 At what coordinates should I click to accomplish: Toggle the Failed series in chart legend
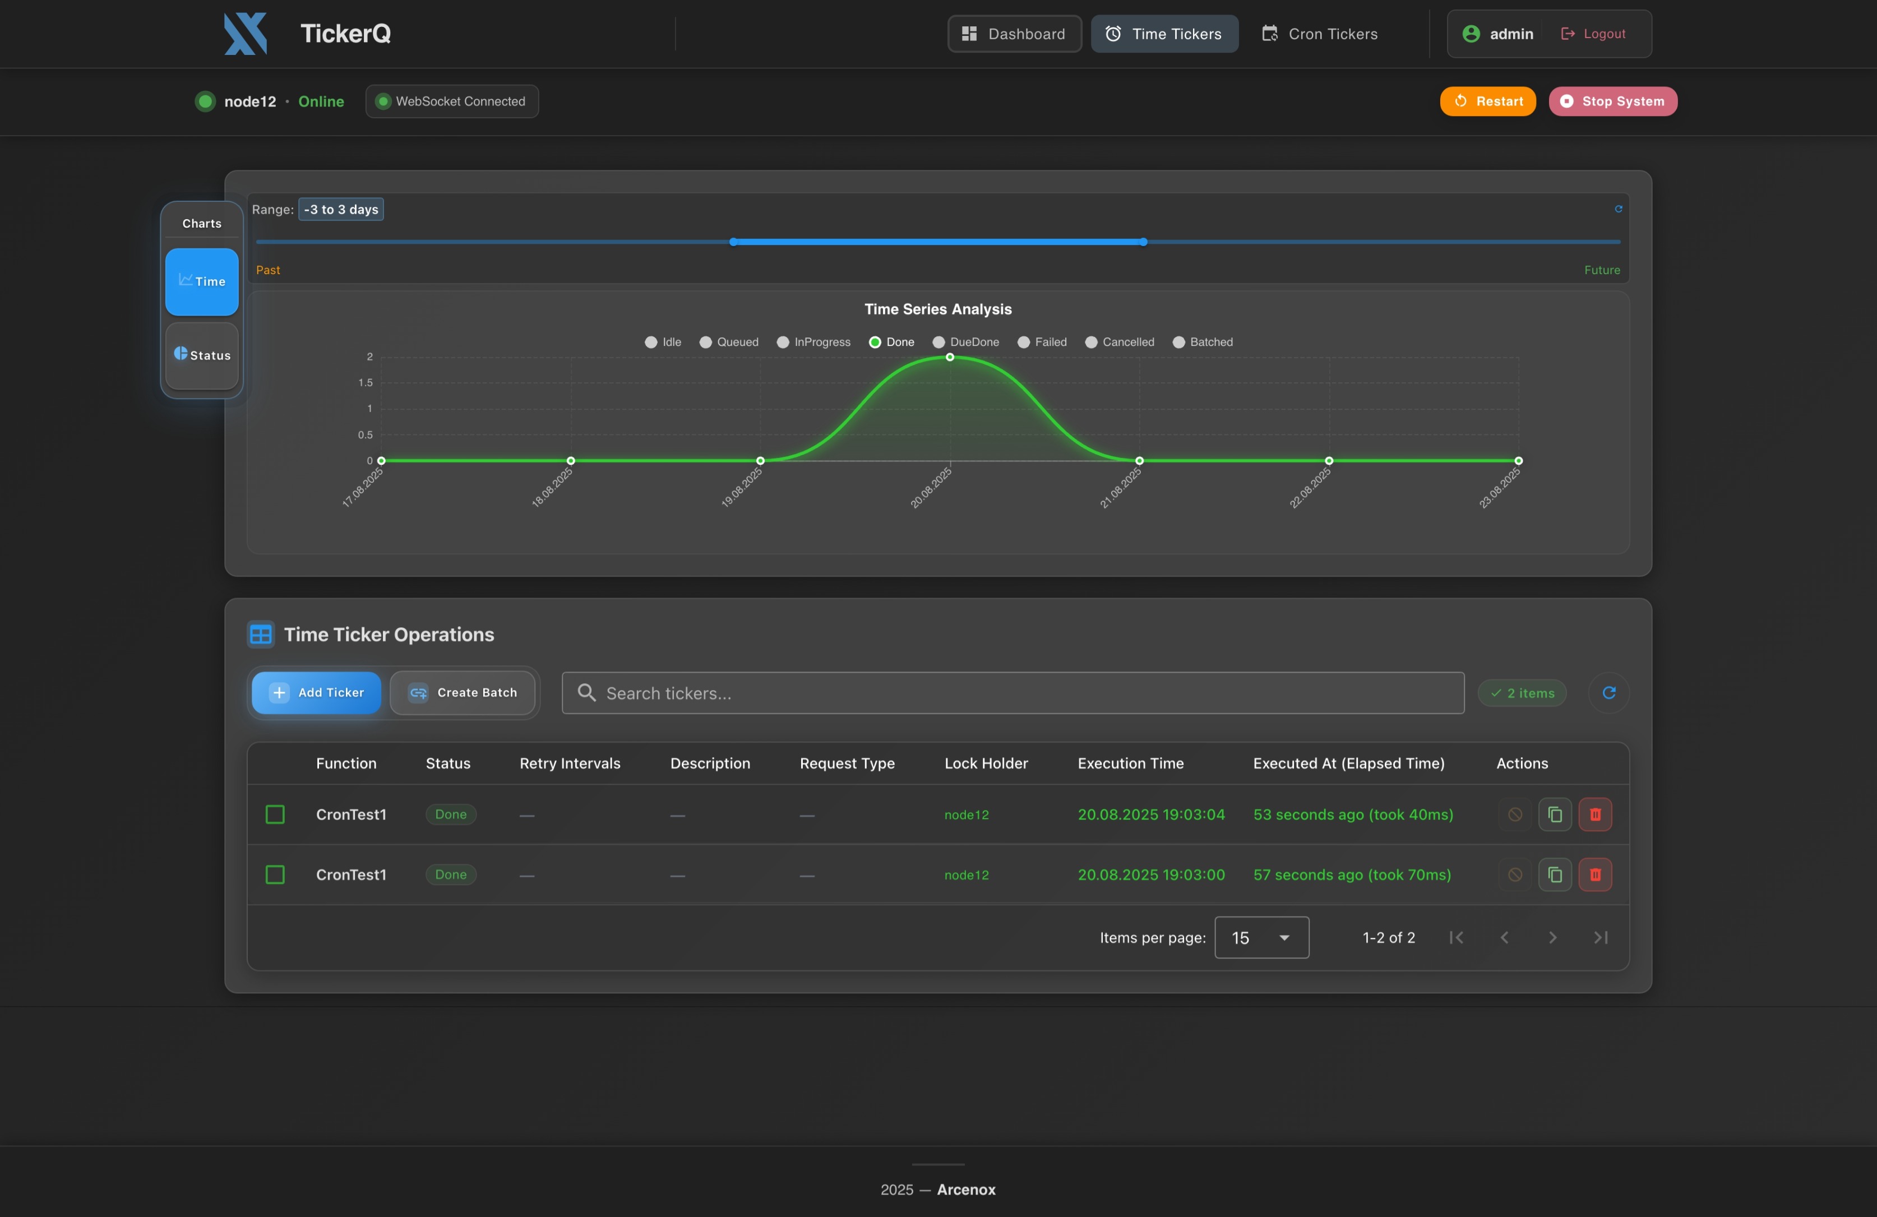pos(1042,343)
